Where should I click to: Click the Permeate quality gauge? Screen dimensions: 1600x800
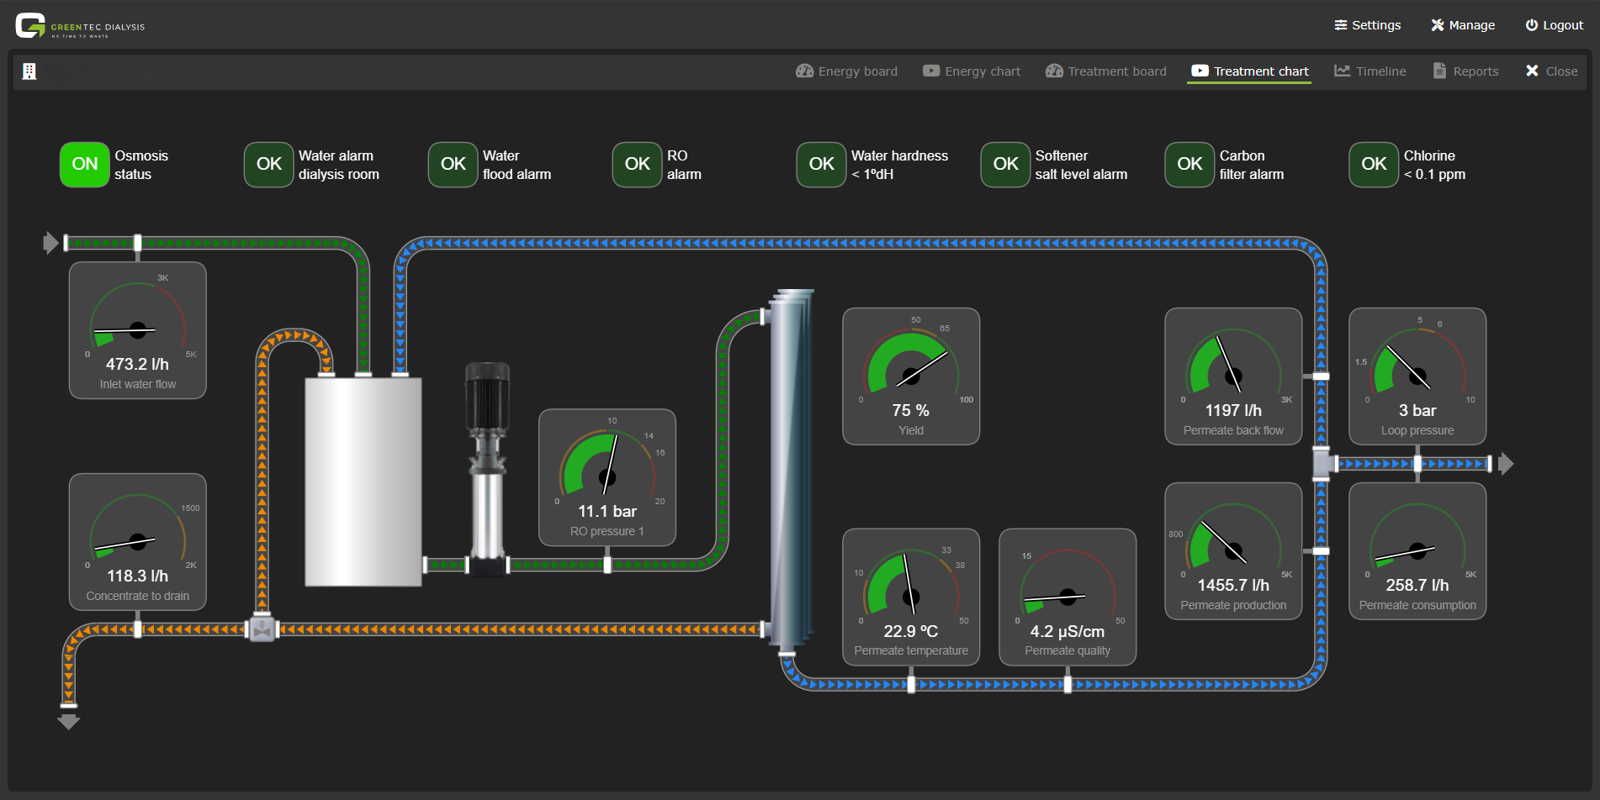point(1068,597)
